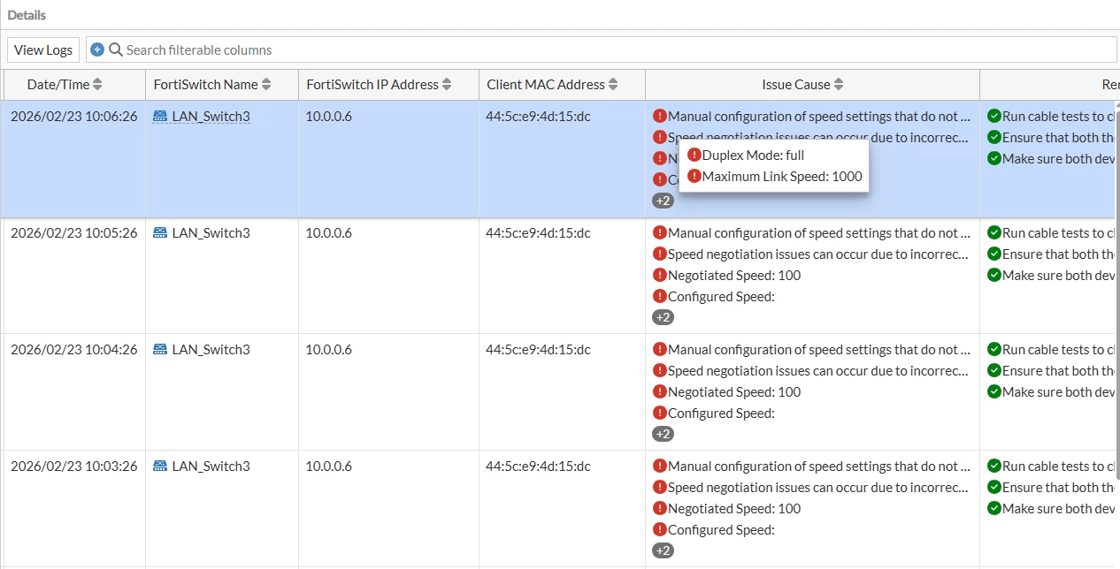This screenshot has height=569, width=1120.
Task: Click Maximum Link Speed: 1000 in tooltip
Action: coord(782,176)
